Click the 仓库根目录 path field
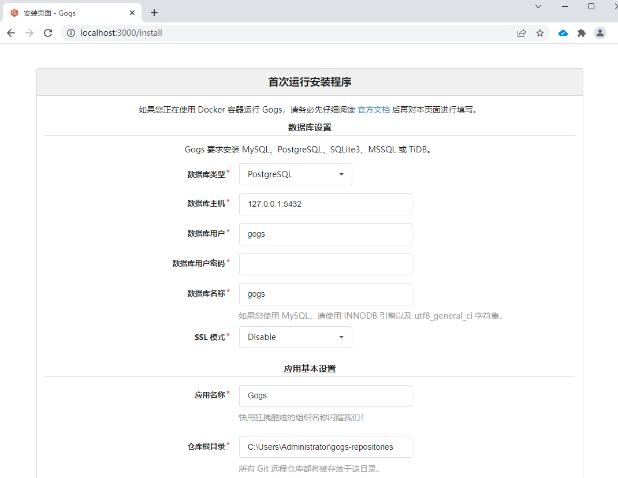The width and height of the screenshot is (618, 478). click(326, 447)
